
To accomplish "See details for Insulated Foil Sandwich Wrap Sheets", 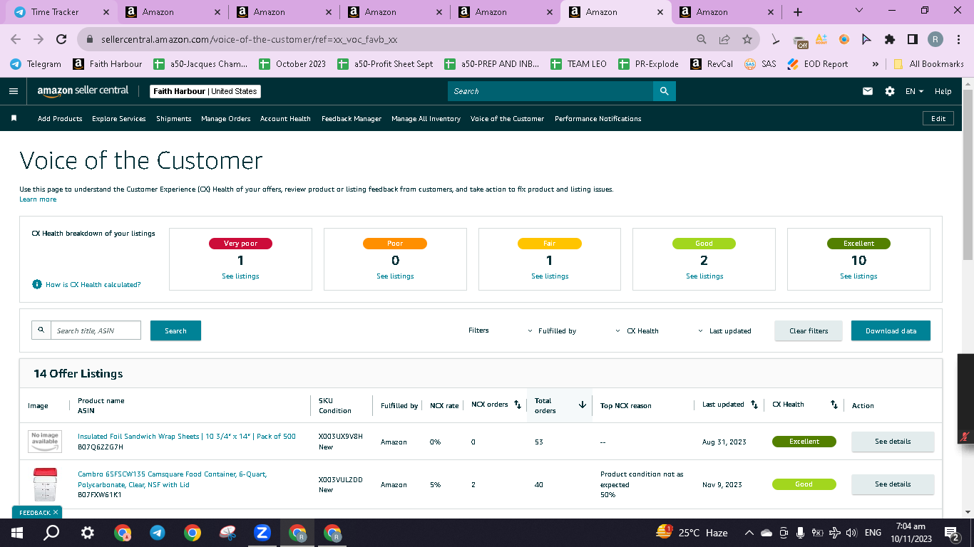I will [x=893, y=442].
